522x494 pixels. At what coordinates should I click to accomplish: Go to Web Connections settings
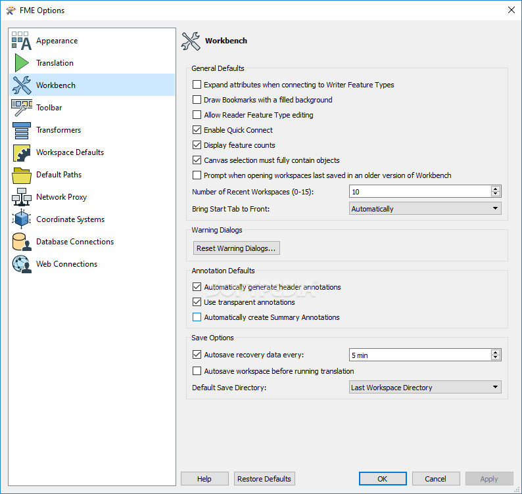pos(66,264)
